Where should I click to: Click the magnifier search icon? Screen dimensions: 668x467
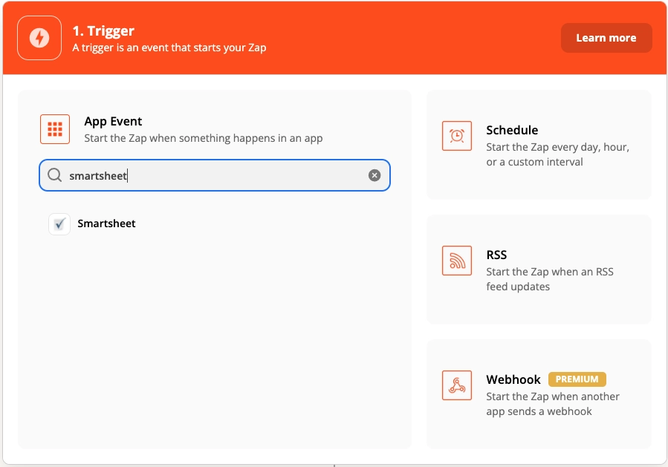(54, 175)
